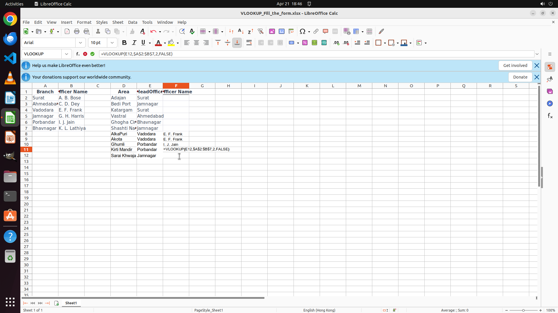This screenshot has height=313, width=558.
Task: Click the Cancel formula red X icon
Action: coord(85,54)
